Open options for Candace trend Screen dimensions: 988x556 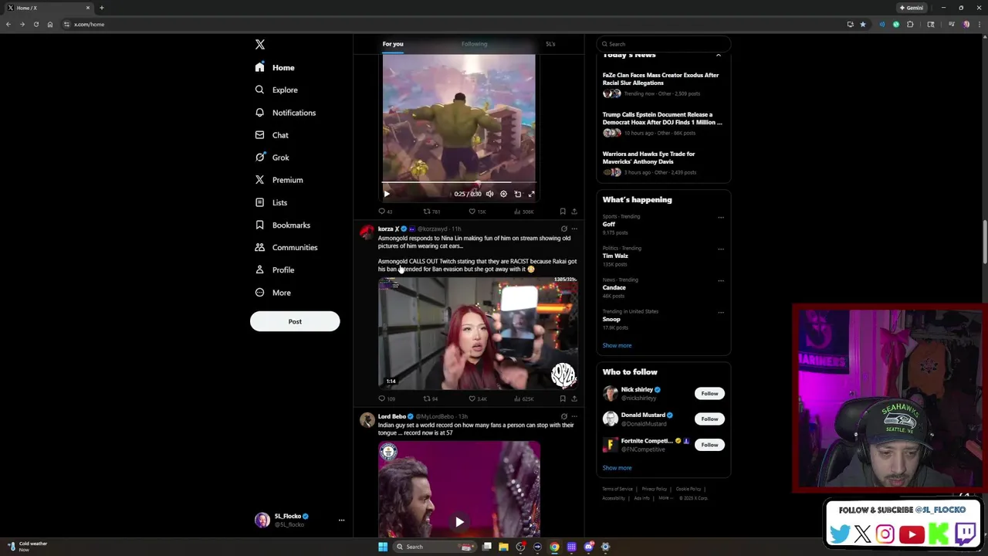[x=721, y=281]
